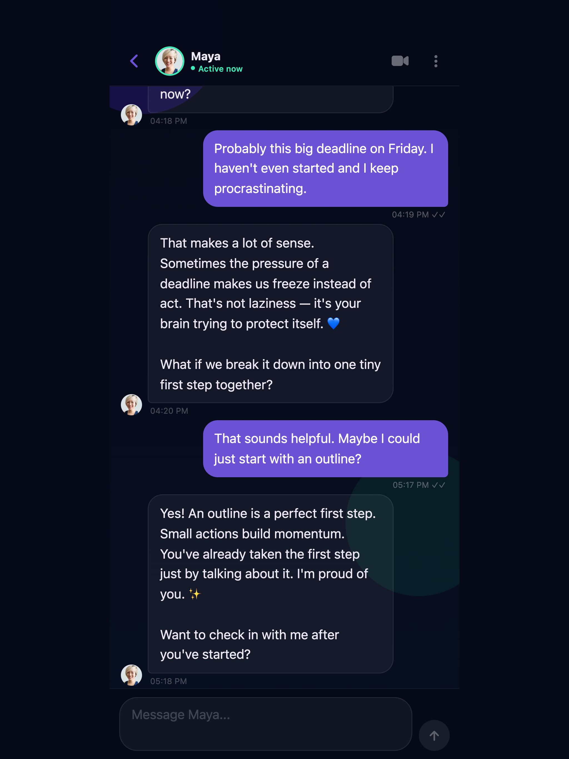Tap Maya's avatar beside the 05:18 PM message
The height and width of the screenshot is (759, 569).
pyautogui.click(x=131, y=675)
